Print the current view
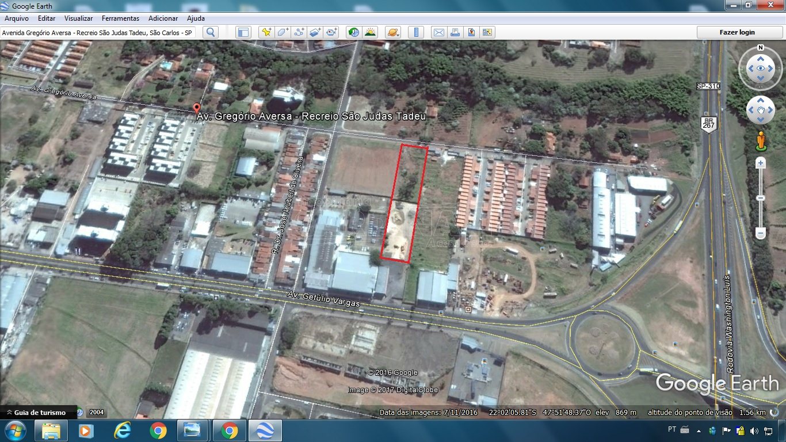 point(455,32)
